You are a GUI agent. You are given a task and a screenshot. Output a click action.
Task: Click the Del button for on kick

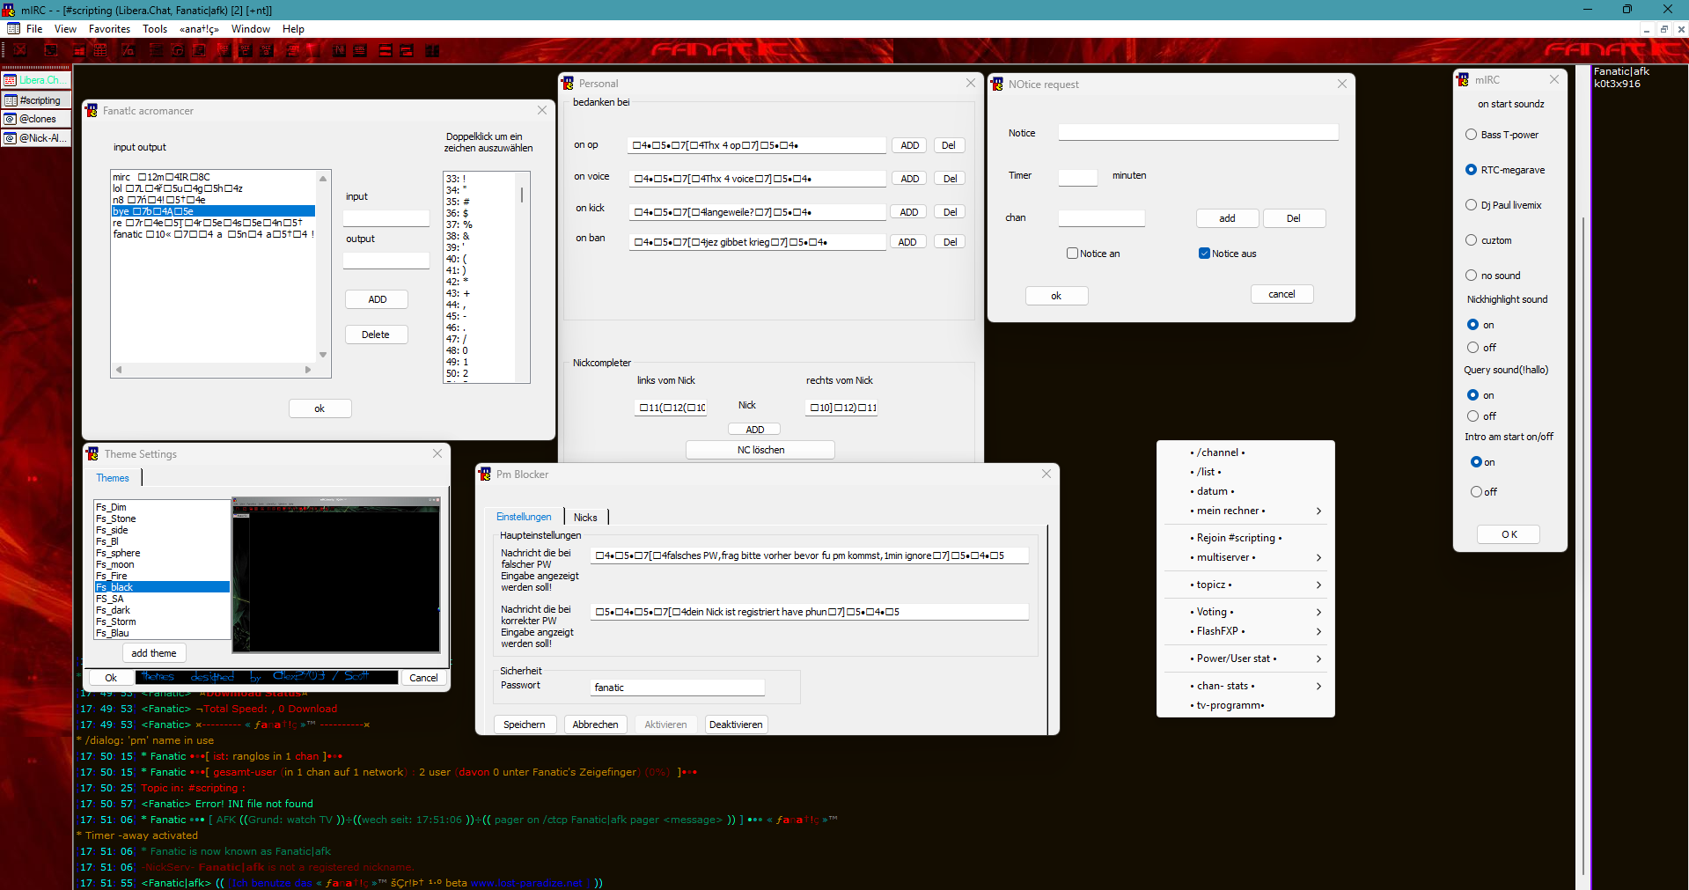tap(951, 212)
